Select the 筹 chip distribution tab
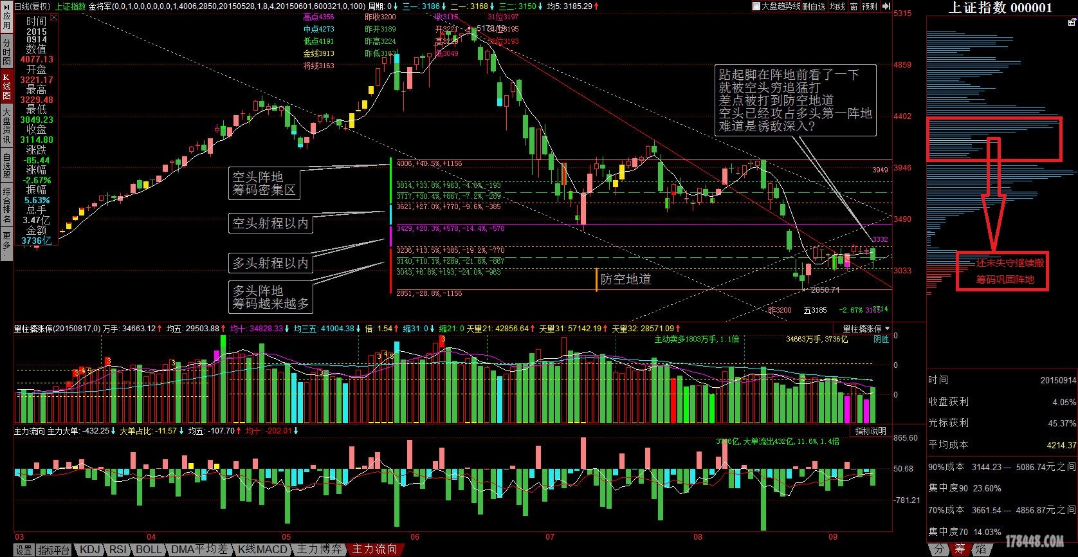 [x=960, y=549]
